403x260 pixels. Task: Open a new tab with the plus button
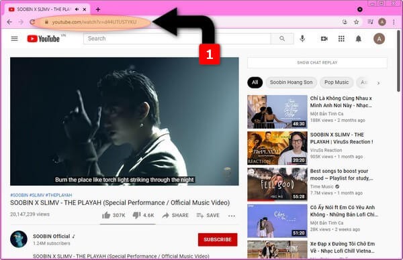pyautogui.click(x=98, y=9)
